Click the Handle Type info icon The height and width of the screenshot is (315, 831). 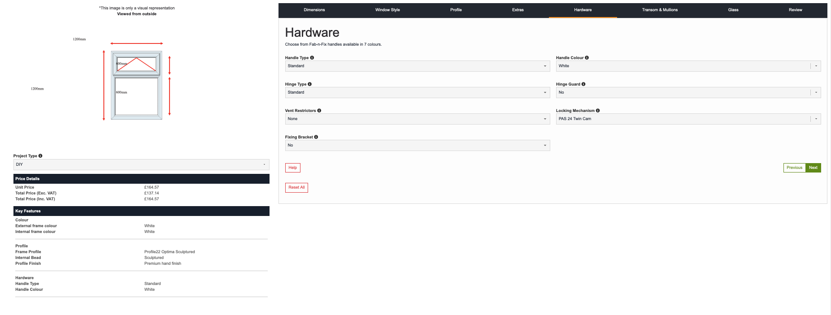coord(312,58)
